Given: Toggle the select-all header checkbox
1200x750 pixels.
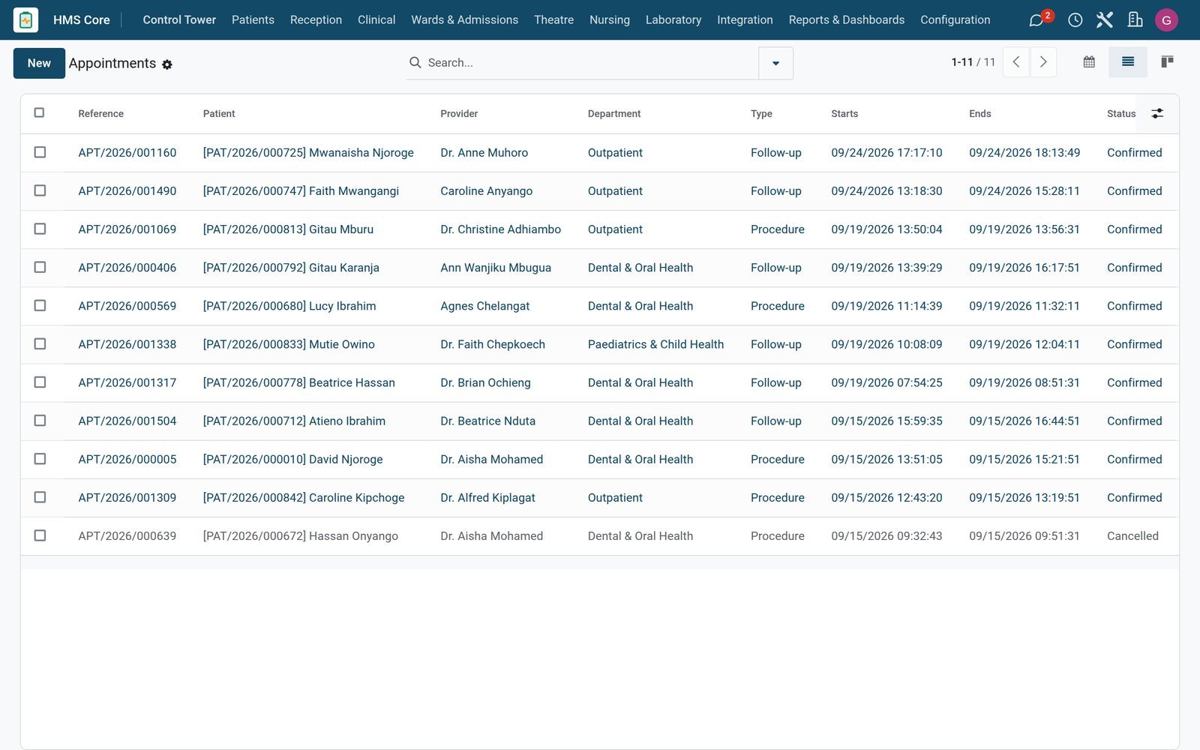Looking at the screenshot, I should click(x=39, y=112).
